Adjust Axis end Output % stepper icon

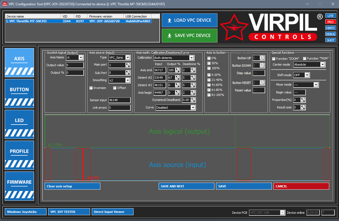(x=178, y=70)
